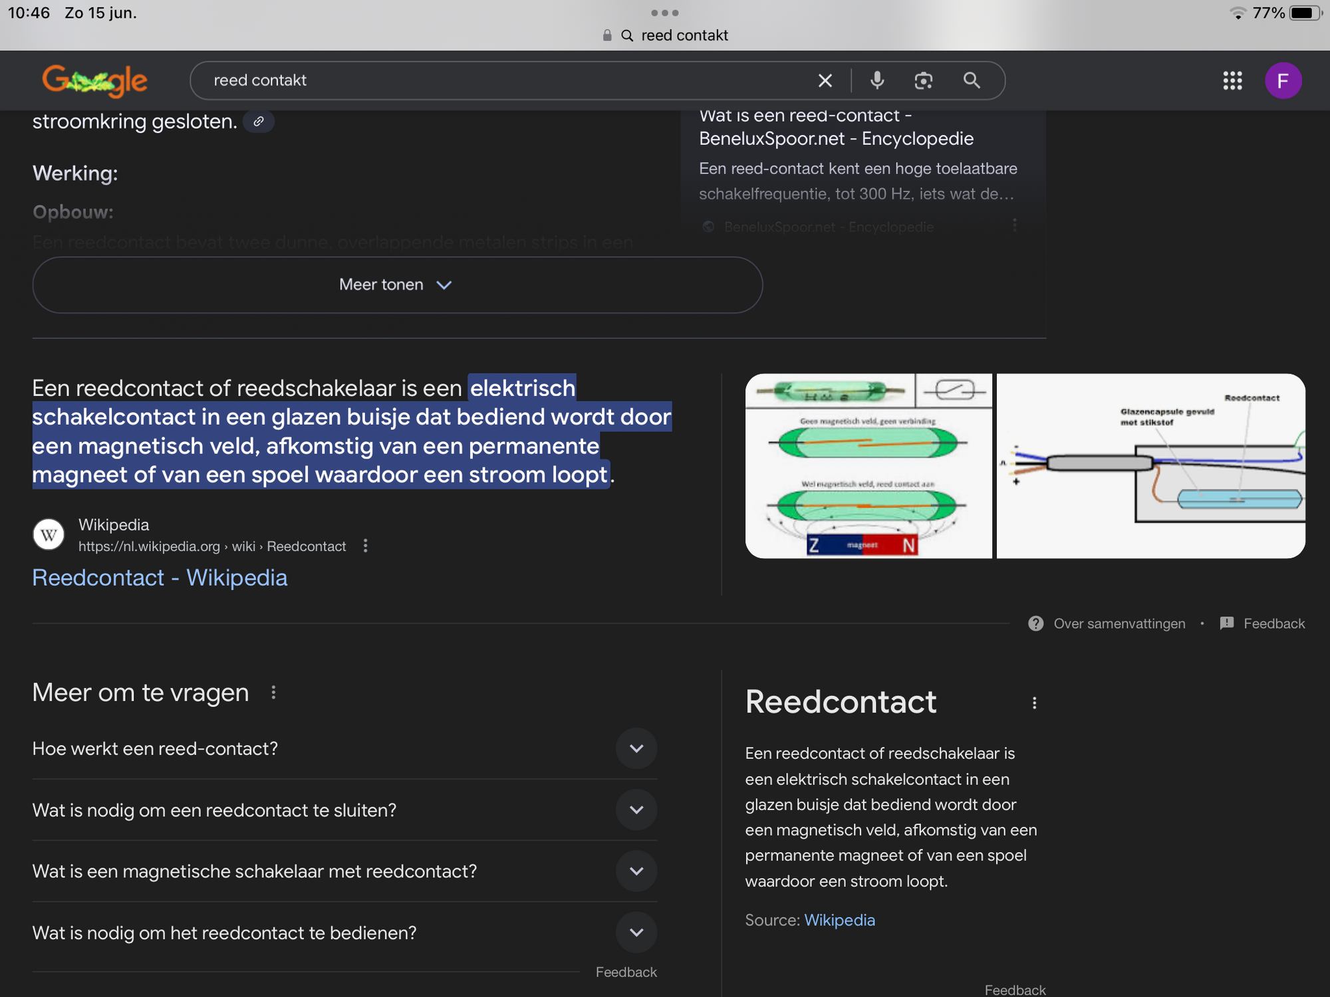Click the Feedback flag icon under the summary
The height and width of the screenshot is (997, 1330).
[1227, 623]
